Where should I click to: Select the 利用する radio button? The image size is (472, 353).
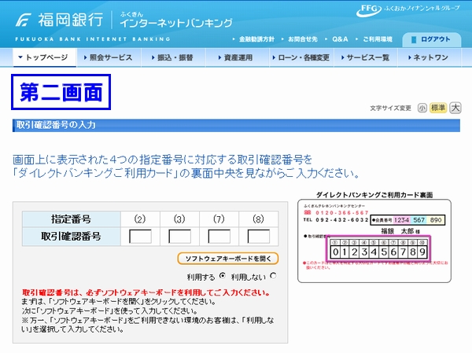click(x=223, y=276)
